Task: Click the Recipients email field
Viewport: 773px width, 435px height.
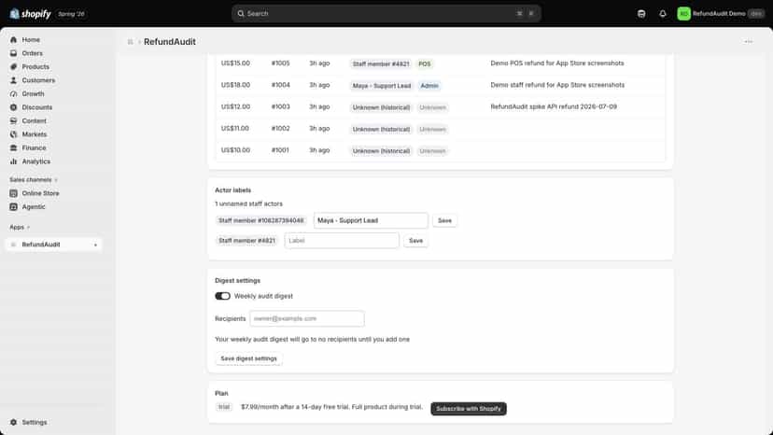Action: pos(307,318)
